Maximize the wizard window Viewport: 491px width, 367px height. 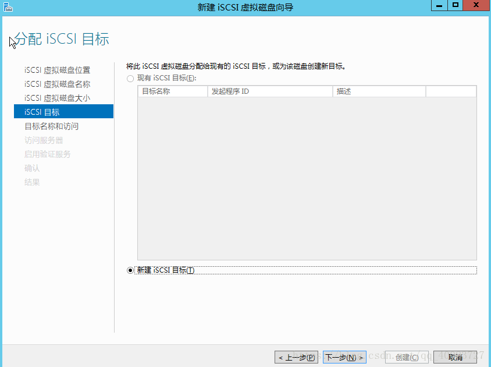pyautogui.click(x=456, y=5)
